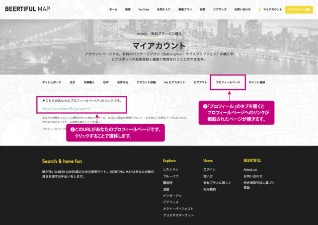The image size is (318, 225).
Task: Click the 利用規約 footer link
Action: 210,189
